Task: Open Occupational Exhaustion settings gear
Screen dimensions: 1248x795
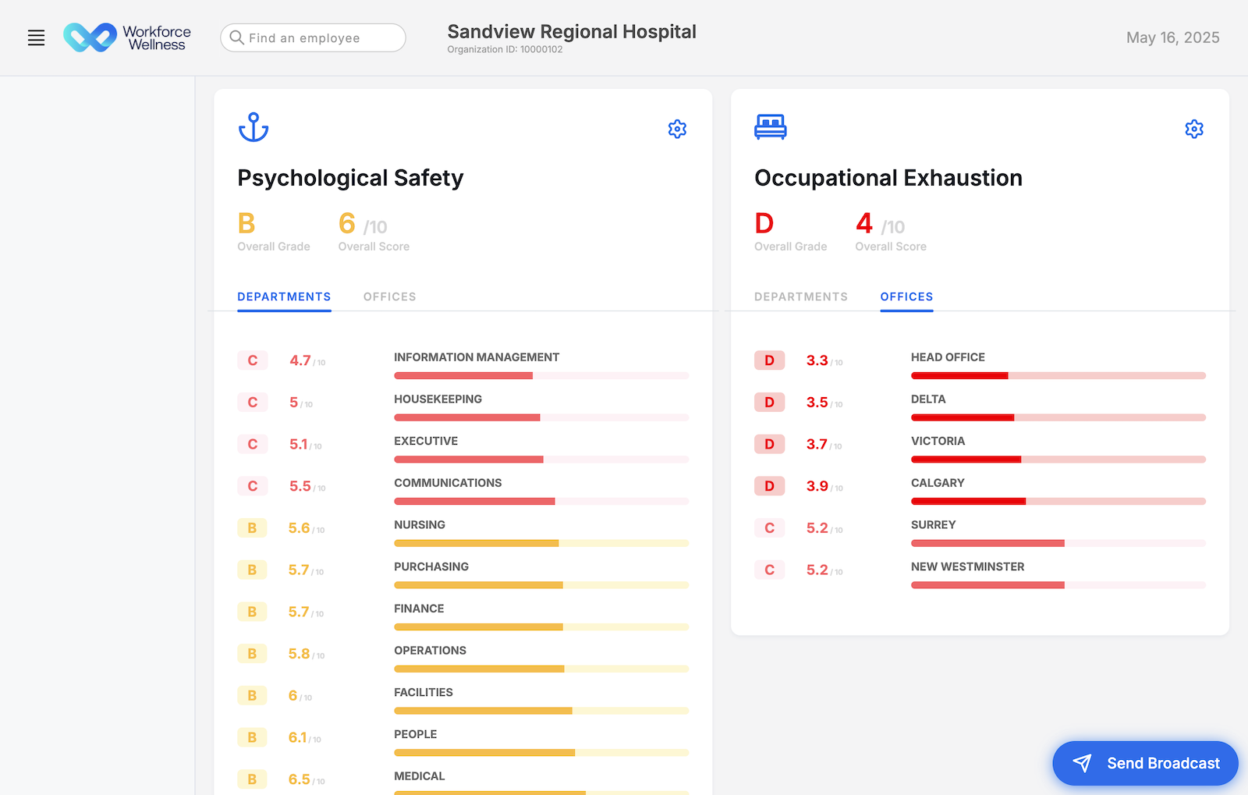Action: point(1193,129)
